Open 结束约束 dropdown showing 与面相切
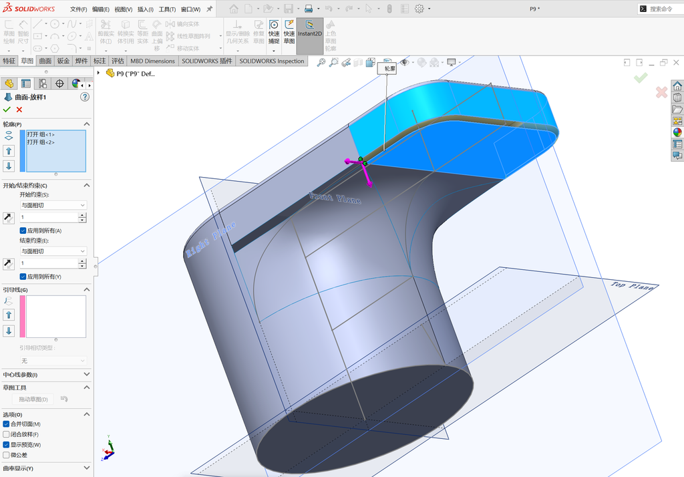The width and height of the screenshot is (684, 477). point(53,251)
